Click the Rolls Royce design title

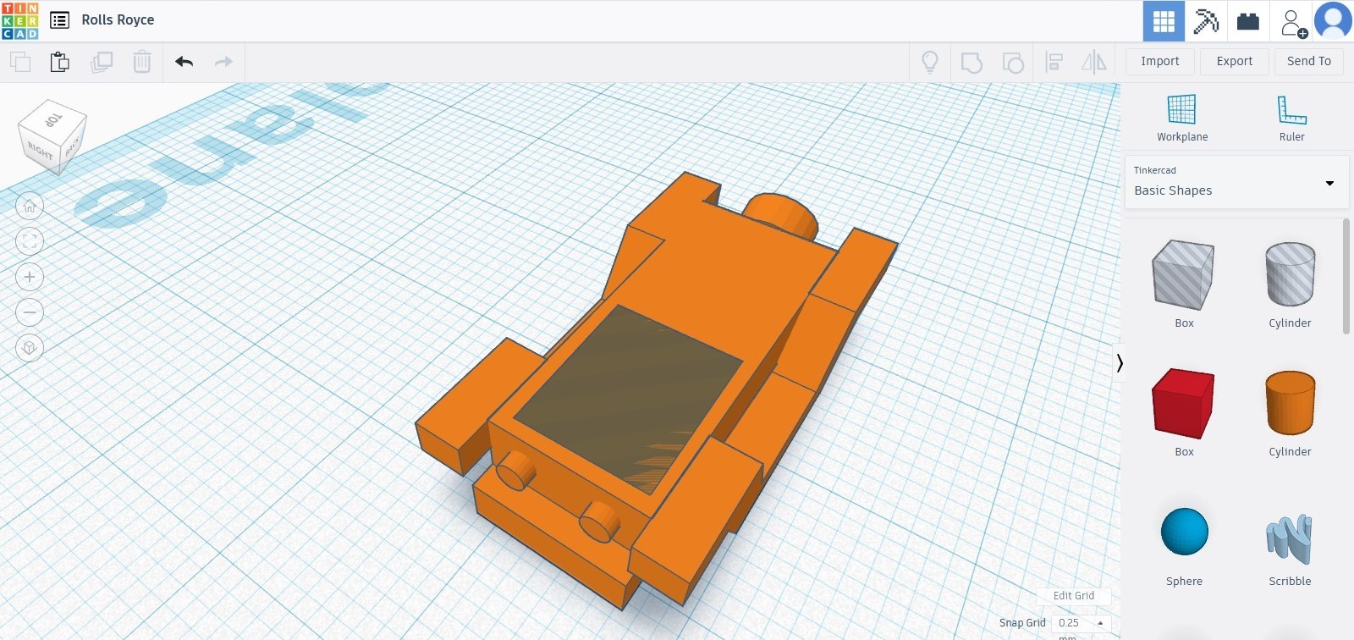[x=118, y=19]
